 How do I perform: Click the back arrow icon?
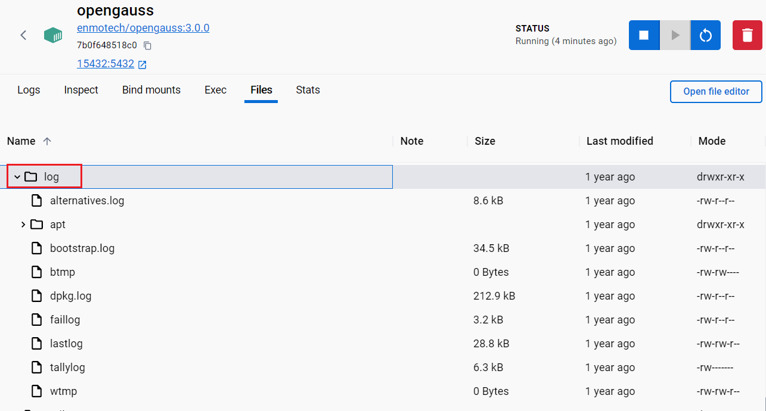coord(23,35)
